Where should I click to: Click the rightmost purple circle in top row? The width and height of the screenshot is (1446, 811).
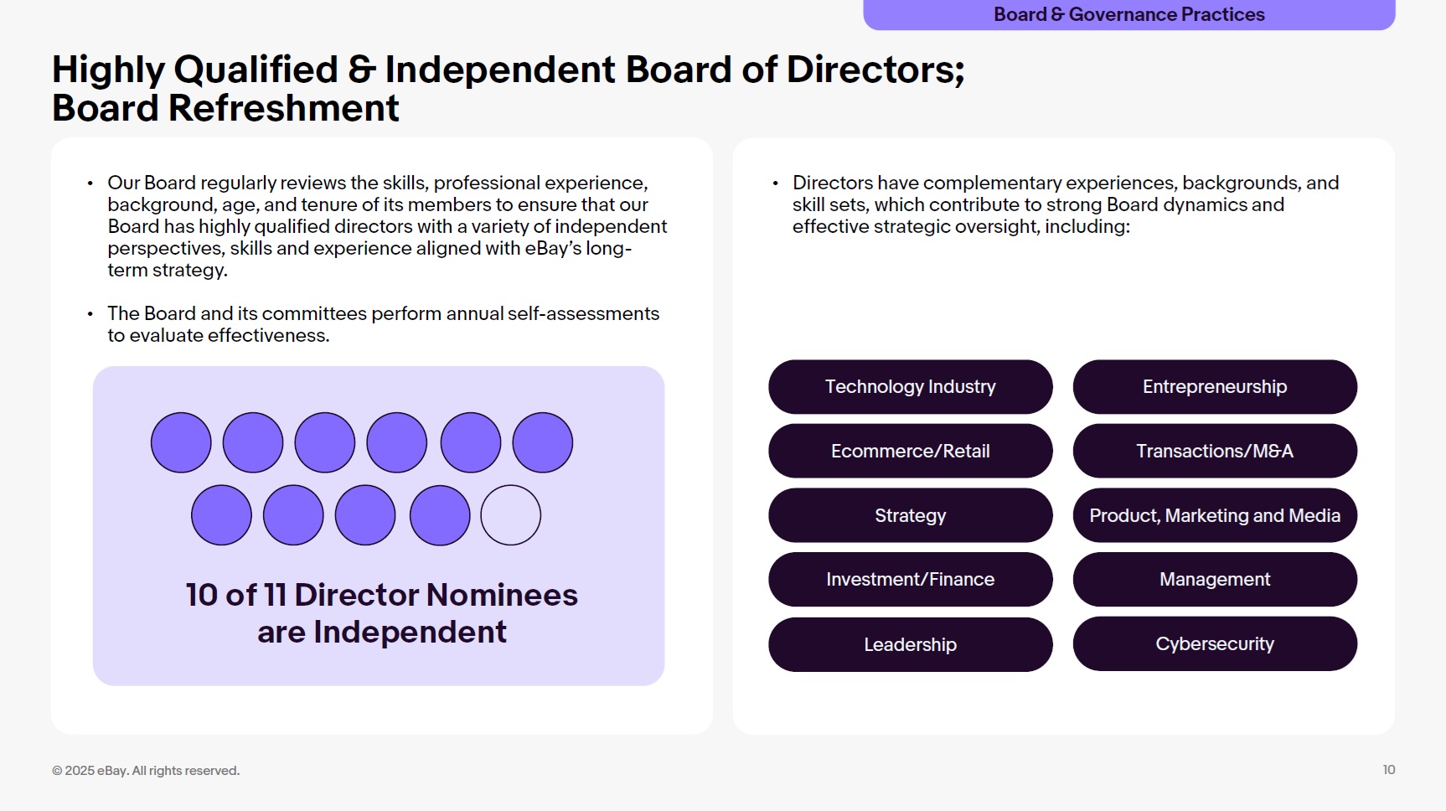coord(542,442)
